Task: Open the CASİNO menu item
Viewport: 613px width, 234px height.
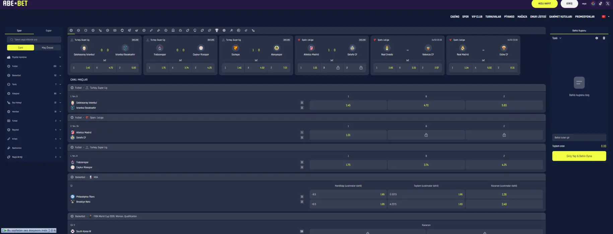Action: click(455, 17)
